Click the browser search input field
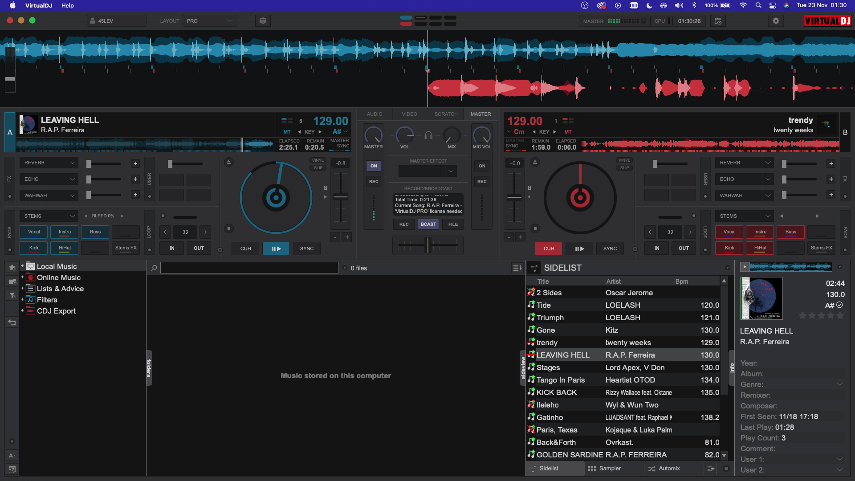This screenshot has height=481, width=855. [x=249, y=268]
